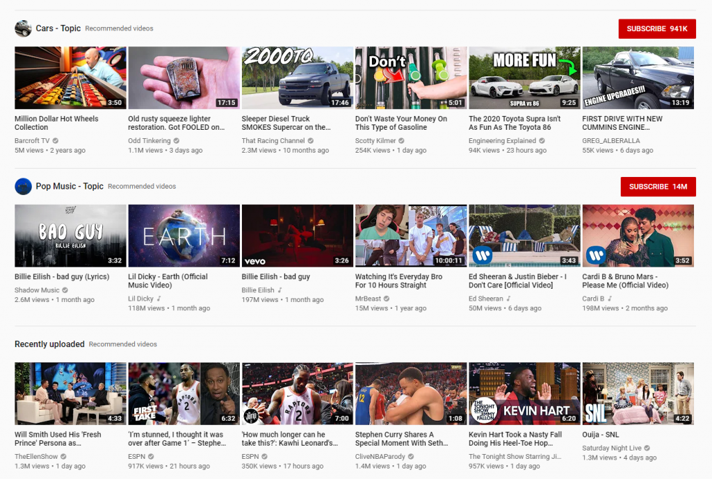The height and width of the screenshot is (479, 712).
Task: Open title 'Ed Sheeran & Justin Bieber - I Don't Care'
Action: (517, 280)
